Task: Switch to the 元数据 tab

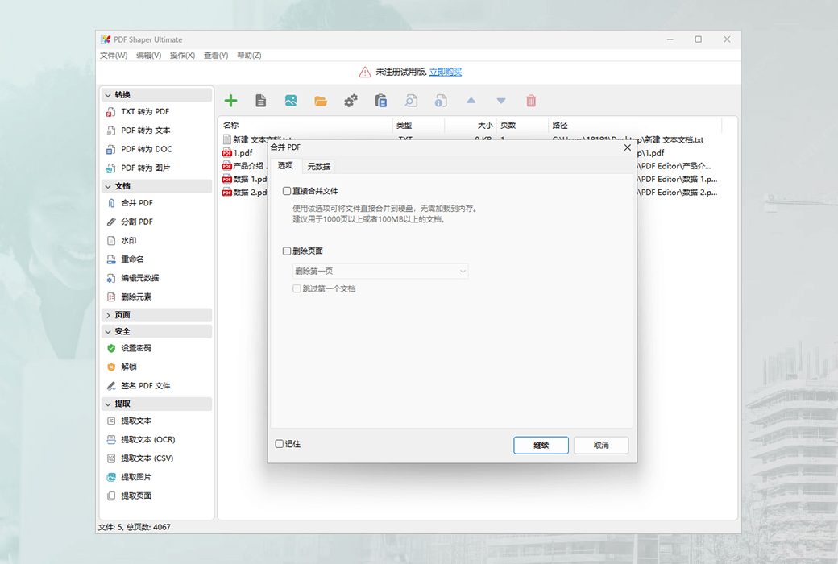Action: pyautogui.click(x=318, y=166)
